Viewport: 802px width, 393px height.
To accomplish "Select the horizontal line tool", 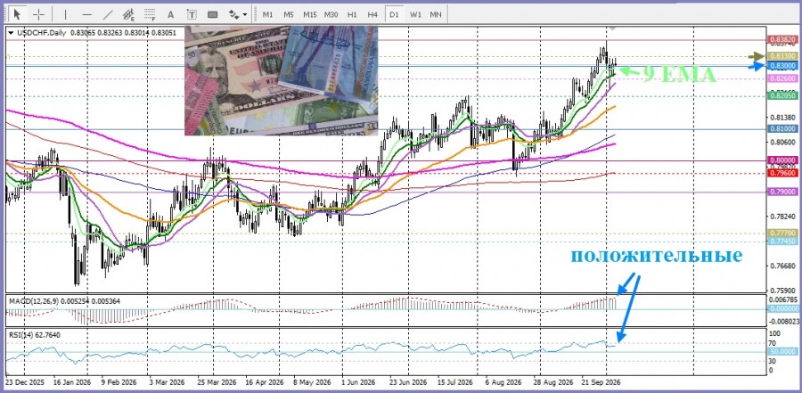I will [x=86, y=14].
